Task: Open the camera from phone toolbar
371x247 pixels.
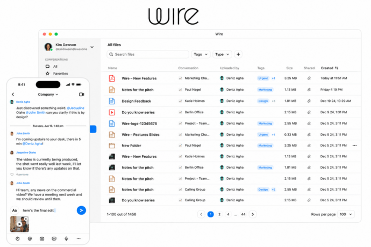Action: click(42, 239)
